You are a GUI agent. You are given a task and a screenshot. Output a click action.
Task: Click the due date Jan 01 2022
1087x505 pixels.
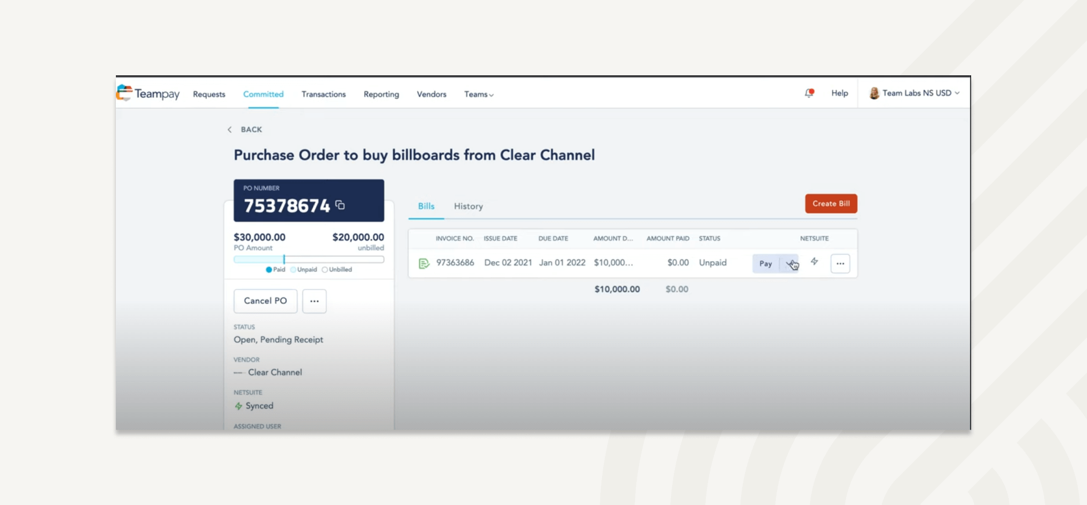[x=562, y=263]
